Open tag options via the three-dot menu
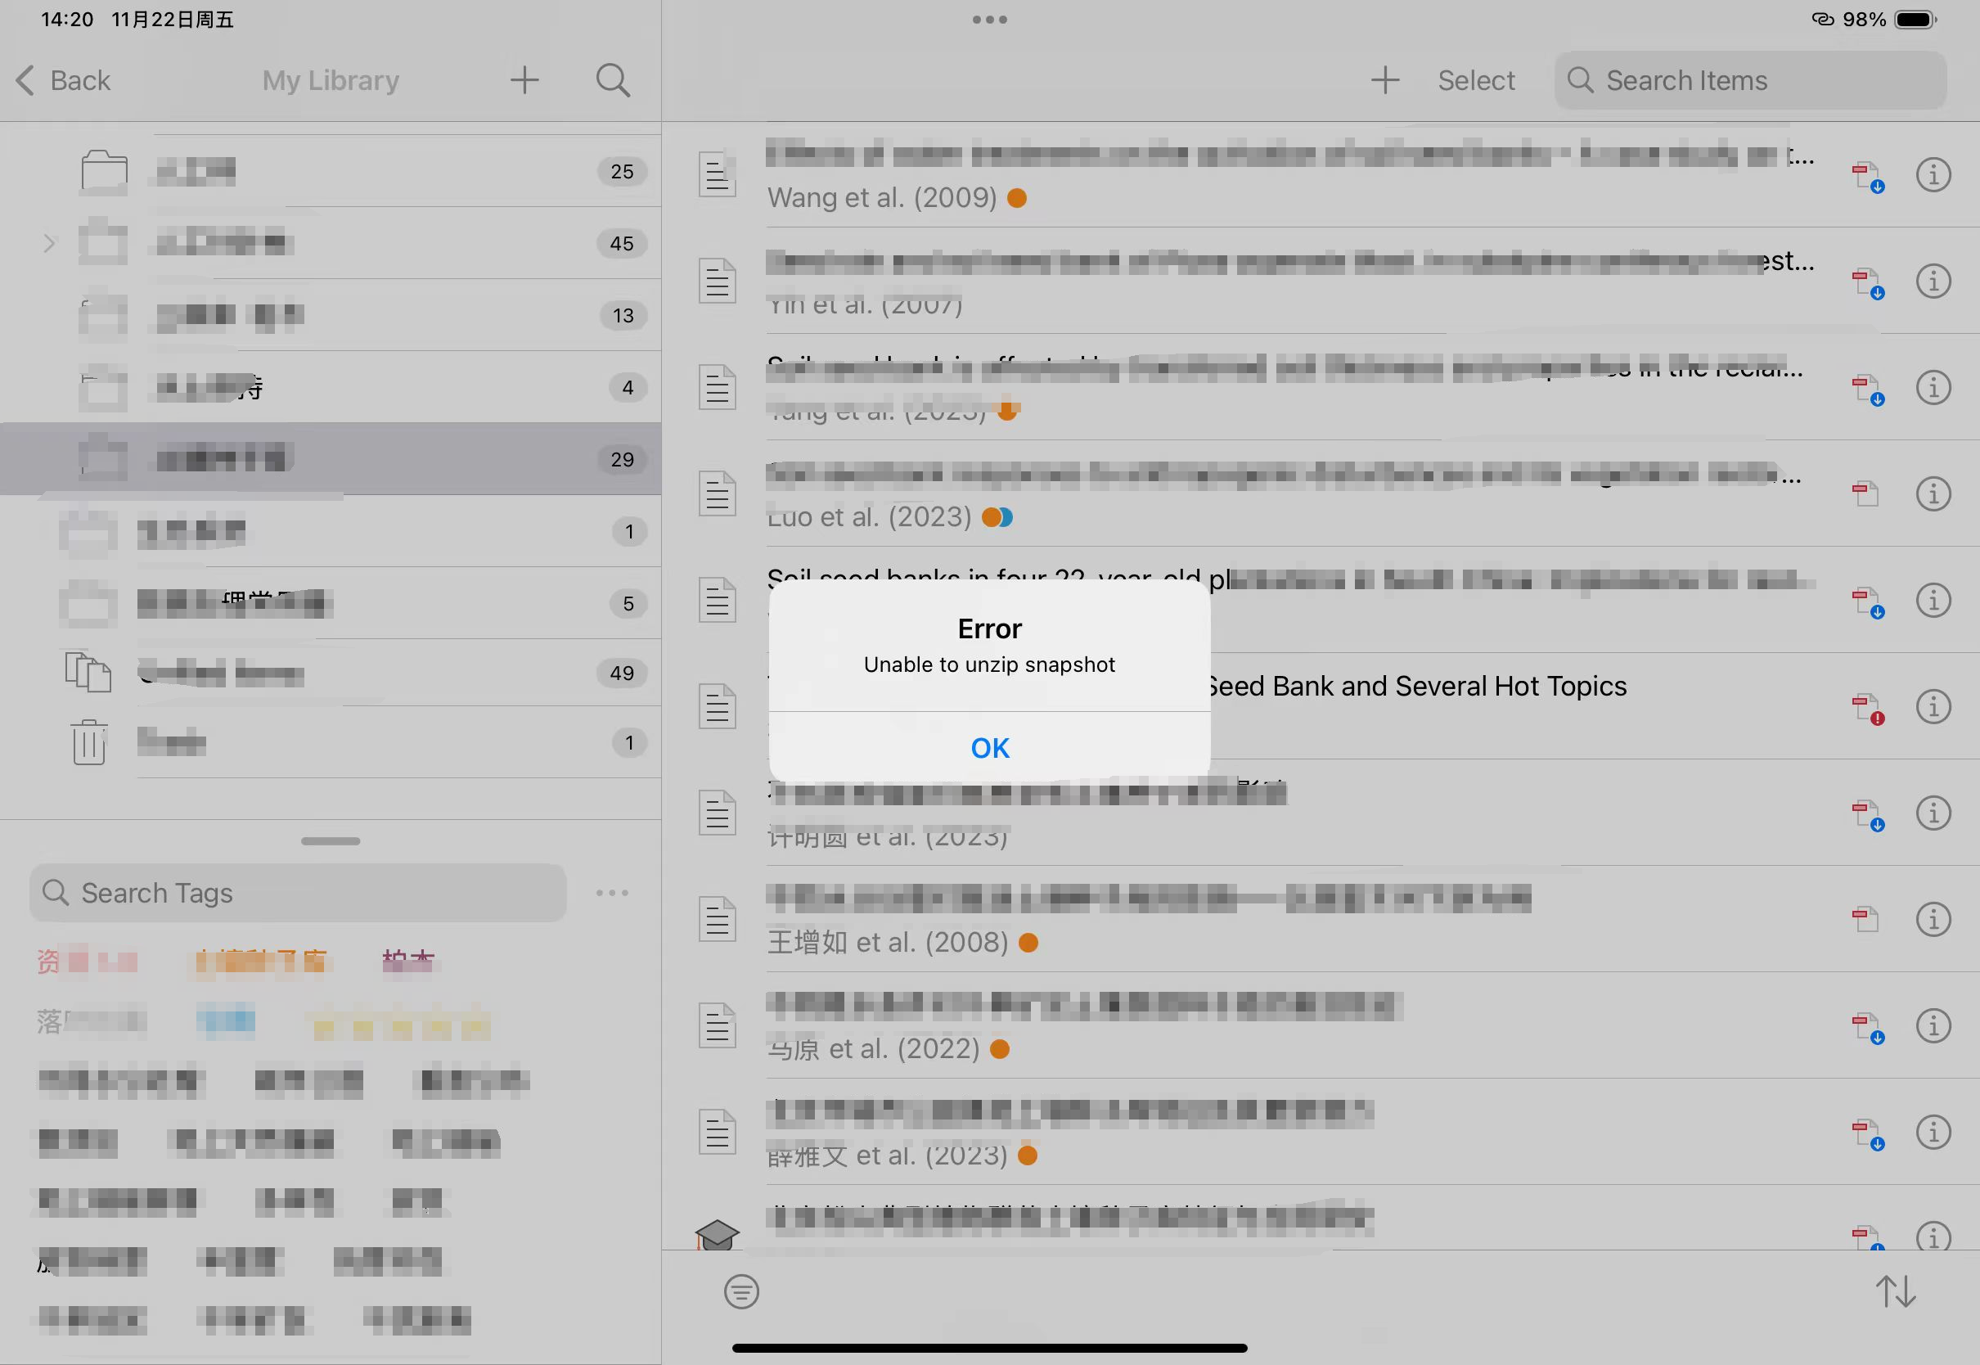The image size is (1980, 1365). pos(612,893)
